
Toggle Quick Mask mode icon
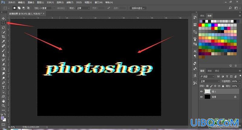(x=3, y=125)
